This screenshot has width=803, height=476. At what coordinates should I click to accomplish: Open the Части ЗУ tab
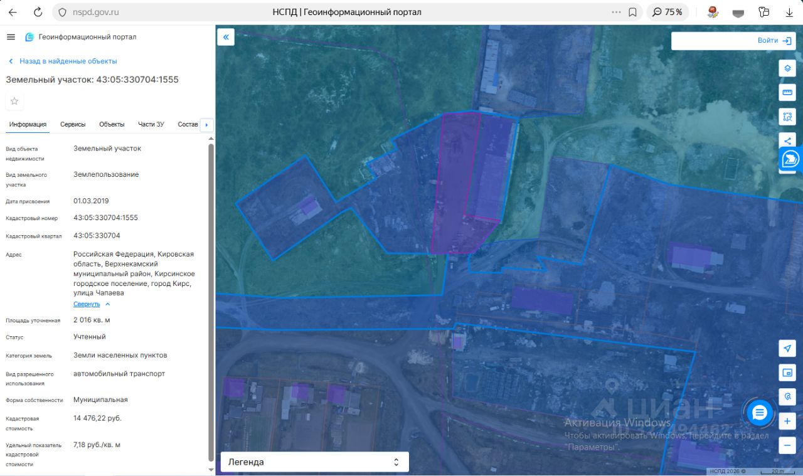point(151,124)
